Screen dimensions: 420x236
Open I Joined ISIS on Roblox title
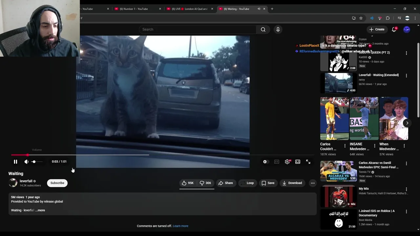pos(377,213)
